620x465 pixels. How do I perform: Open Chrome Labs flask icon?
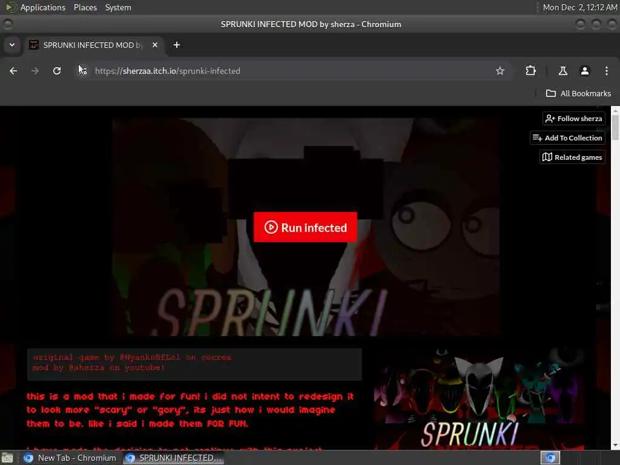(562, 71)
